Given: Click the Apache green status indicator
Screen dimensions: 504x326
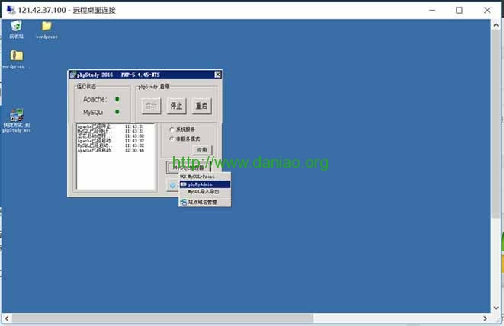Looking at the screenshot, I should (x=117, y=99).
